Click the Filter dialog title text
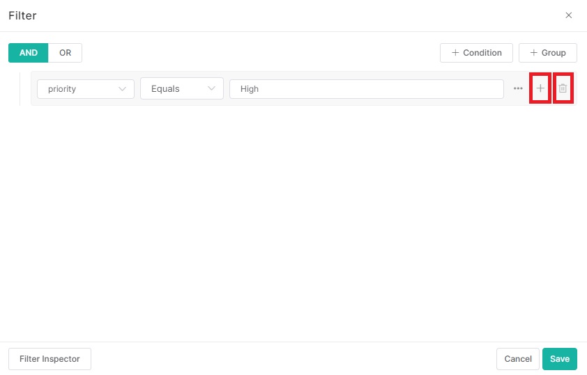The width and height of the screenshot is (587, 375). pos(22,15)
